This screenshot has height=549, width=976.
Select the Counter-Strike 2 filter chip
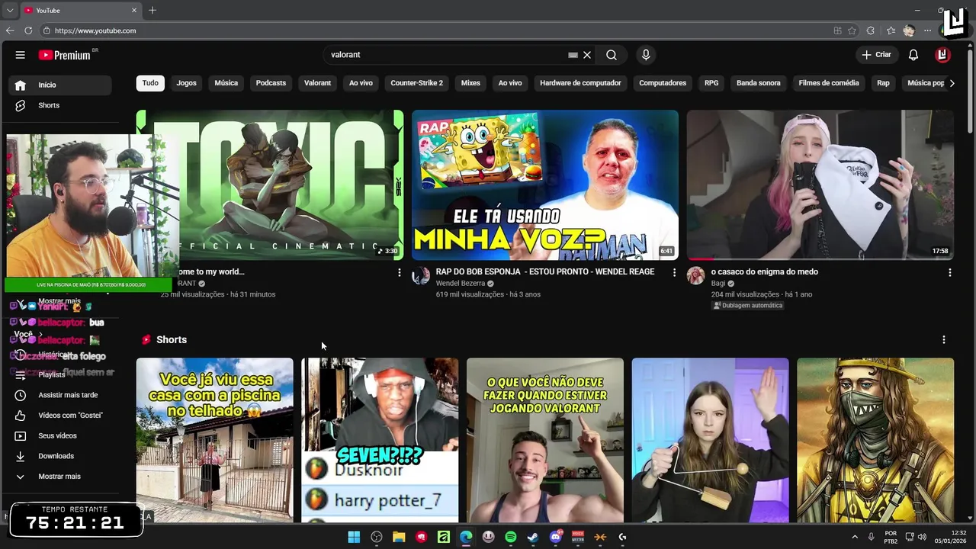click(x=416, y=83)
